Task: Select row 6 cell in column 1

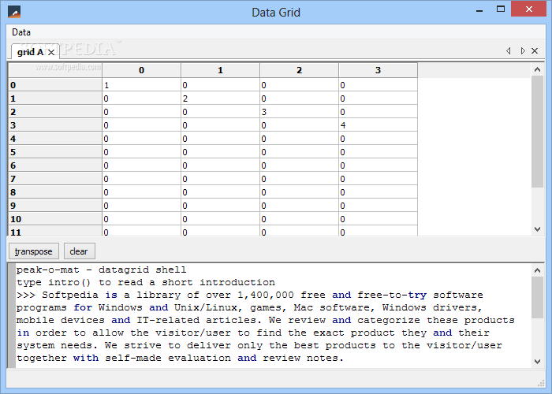Action: coord(220,165)
